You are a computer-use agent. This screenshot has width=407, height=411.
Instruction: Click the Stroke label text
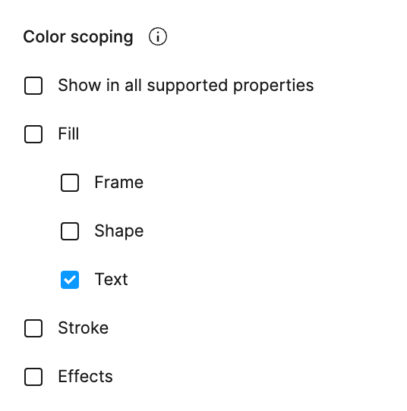(84, 328)
